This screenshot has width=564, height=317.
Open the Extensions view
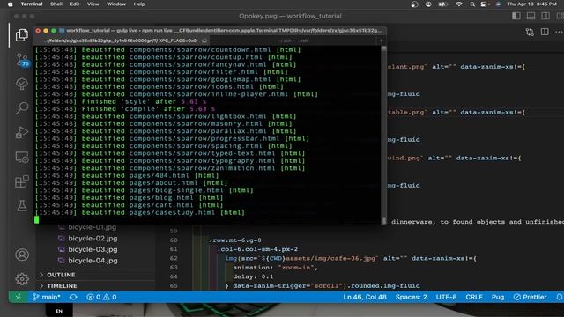(21, 181)
